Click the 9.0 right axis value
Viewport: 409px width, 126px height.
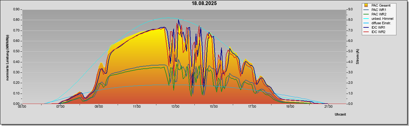pyautogui.click(x=350, y=9)
